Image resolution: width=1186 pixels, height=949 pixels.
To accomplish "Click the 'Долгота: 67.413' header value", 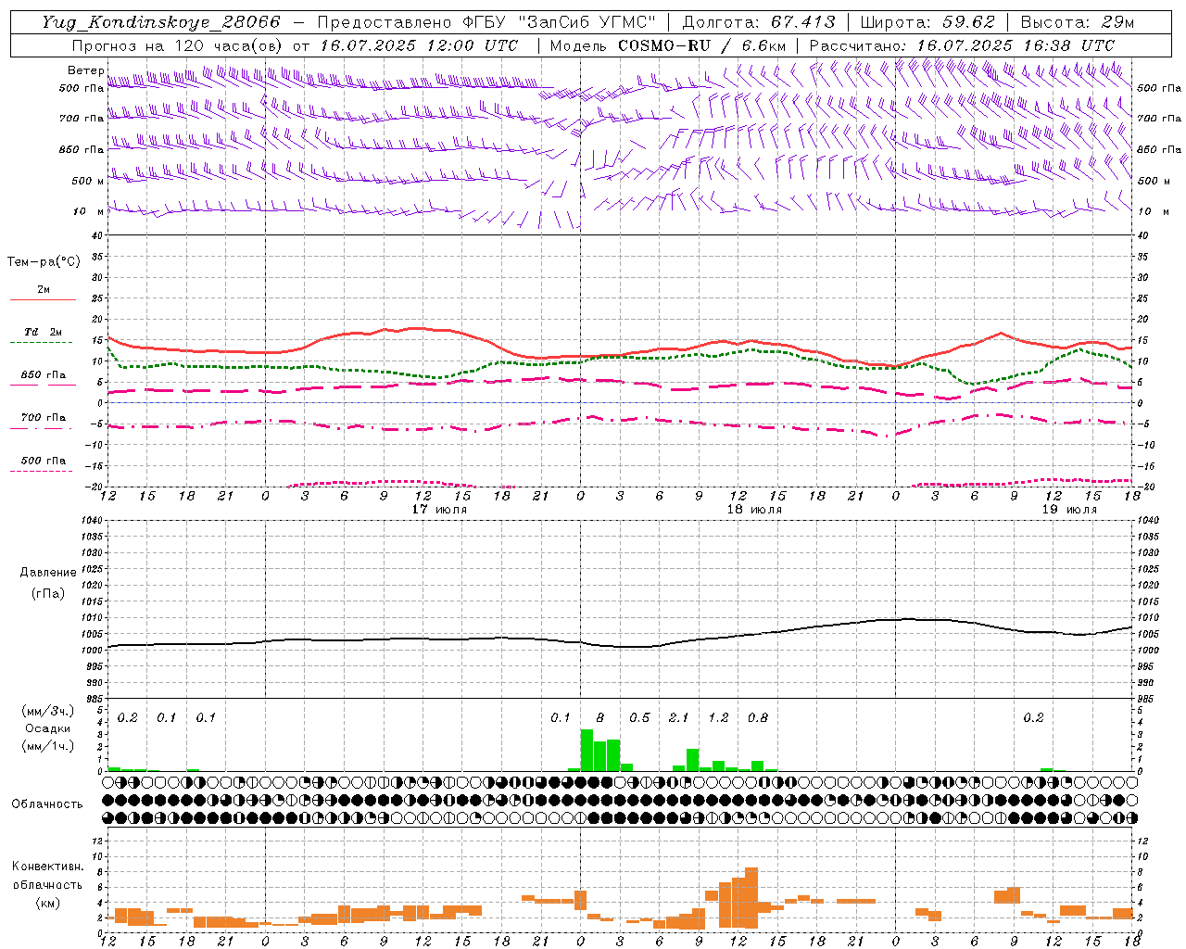I will click(x=759, y=22).
